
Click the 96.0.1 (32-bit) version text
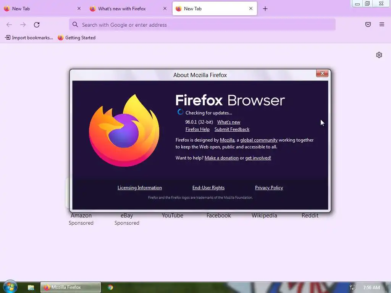coord(199,122)
